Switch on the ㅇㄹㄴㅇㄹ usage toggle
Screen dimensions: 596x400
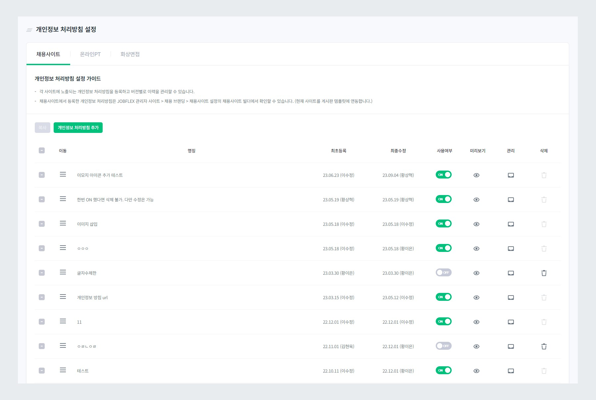point(444,346)
